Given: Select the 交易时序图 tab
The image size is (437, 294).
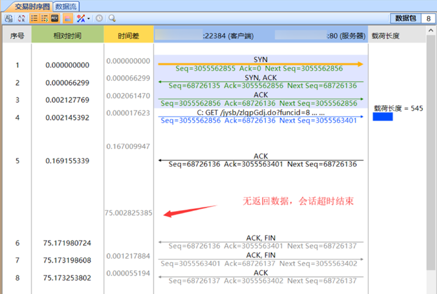Looking at the screenshot, I should [x=32, y=6].
